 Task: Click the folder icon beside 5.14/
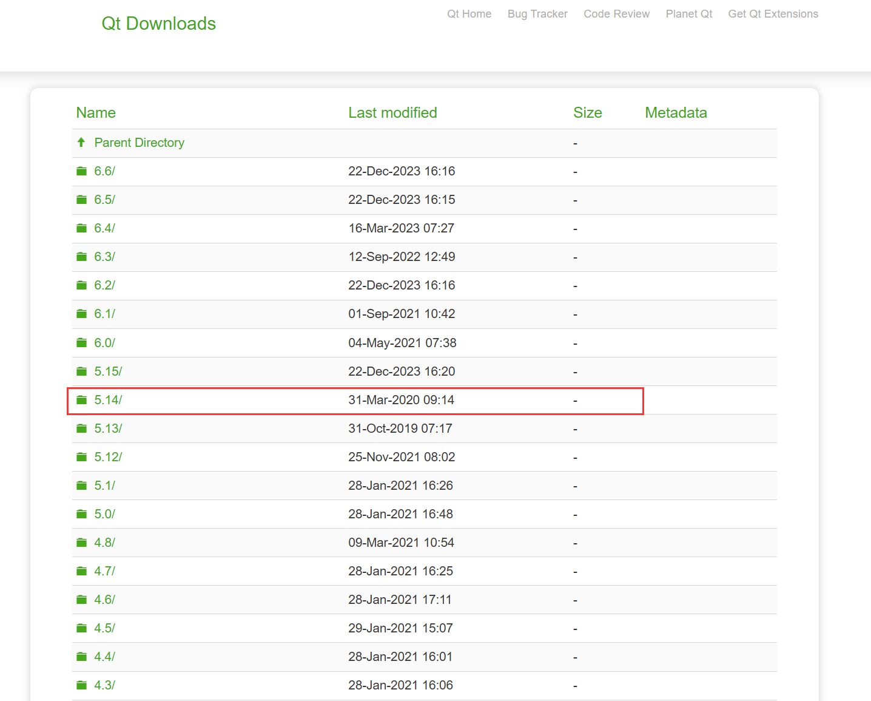coord(81,400)
